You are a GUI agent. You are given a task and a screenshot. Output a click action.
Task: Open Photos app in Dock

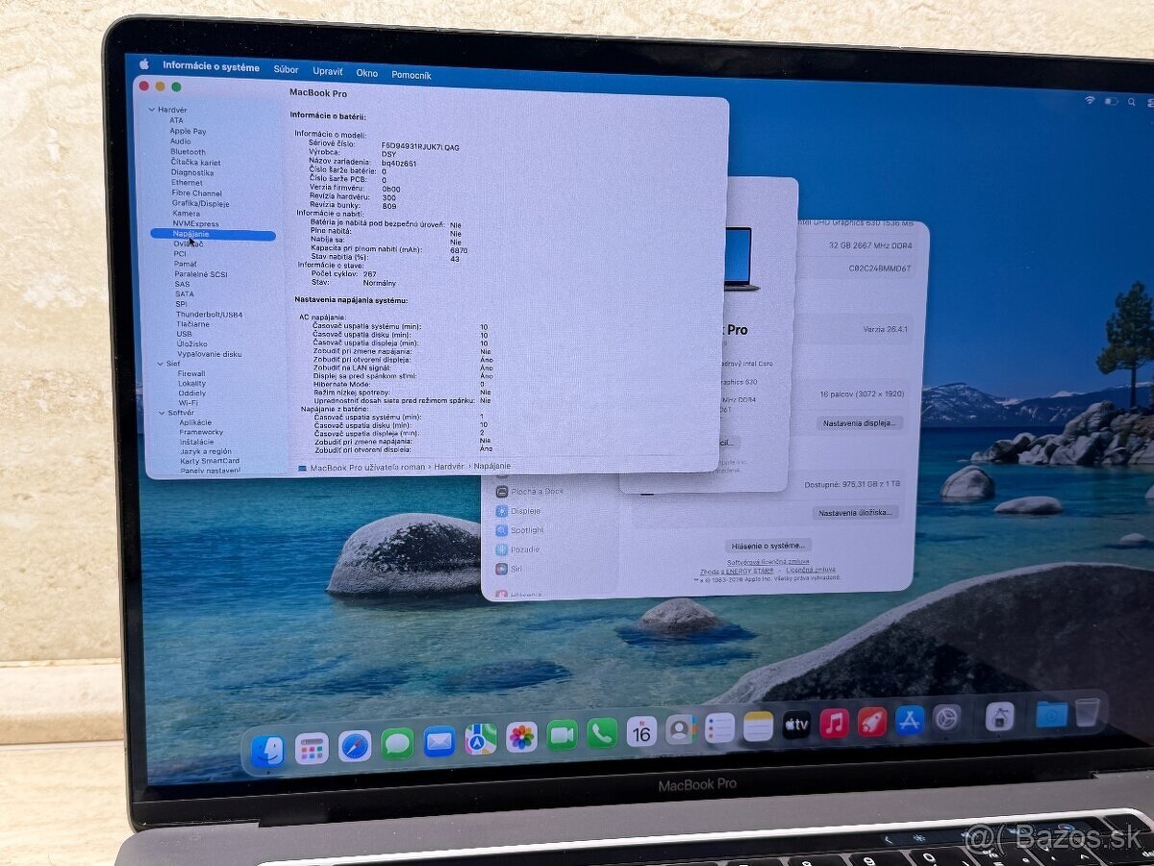(x=522, y=737)
